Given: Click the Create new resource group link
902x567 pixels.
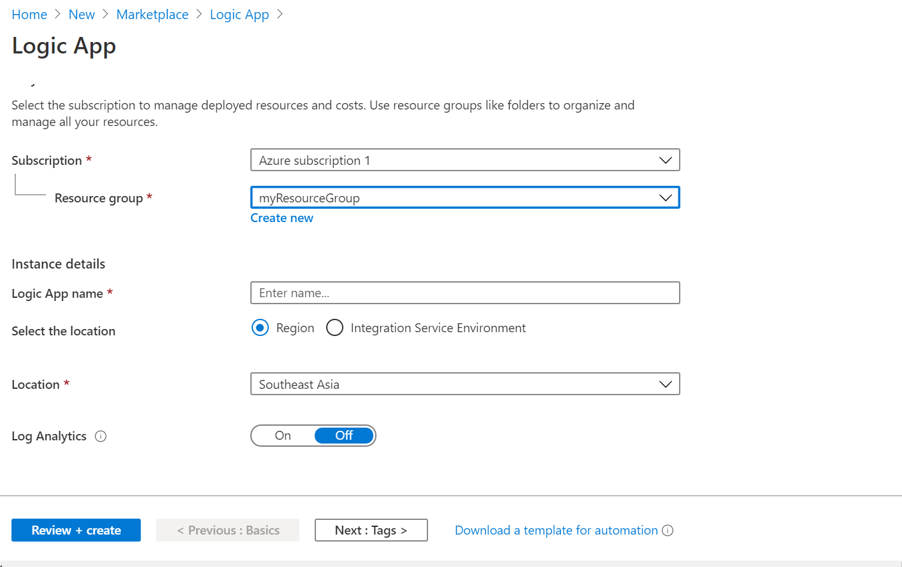Looking at the screenshot, I should coord(282,218).
